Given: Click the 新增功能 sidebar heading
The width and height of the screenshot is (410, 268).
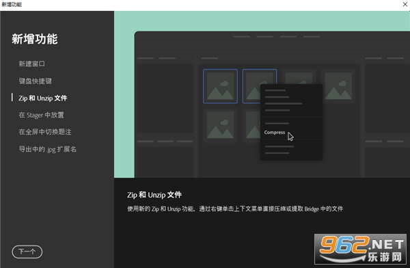Looking at the screenshot, I should point(35,39).
